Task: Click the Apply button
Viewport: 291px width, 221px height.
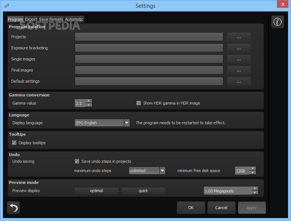Action: click(252, 208)
